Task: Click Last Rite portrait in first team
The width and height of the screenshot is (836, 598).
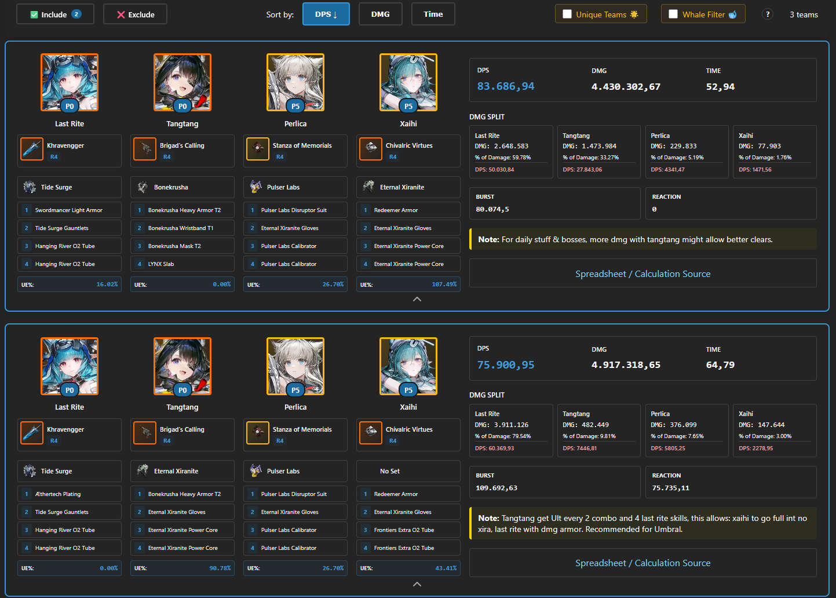Action: 70,82
